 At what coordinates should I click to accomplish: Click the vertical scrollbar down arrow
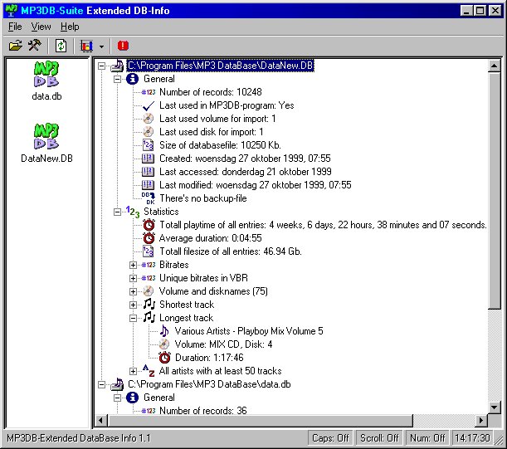[x=494, y=408]
